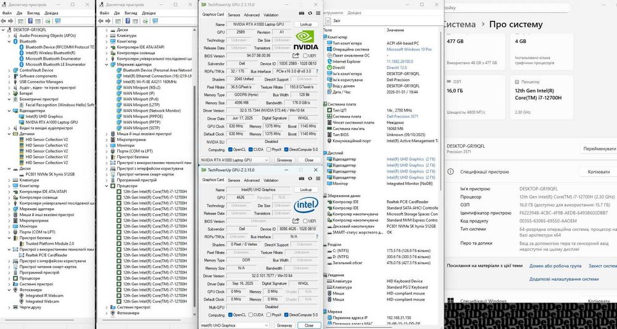
Task: Toggle UEFI checkbox in NVIDIA GPU-Z
Action: (x=305, y=56)
